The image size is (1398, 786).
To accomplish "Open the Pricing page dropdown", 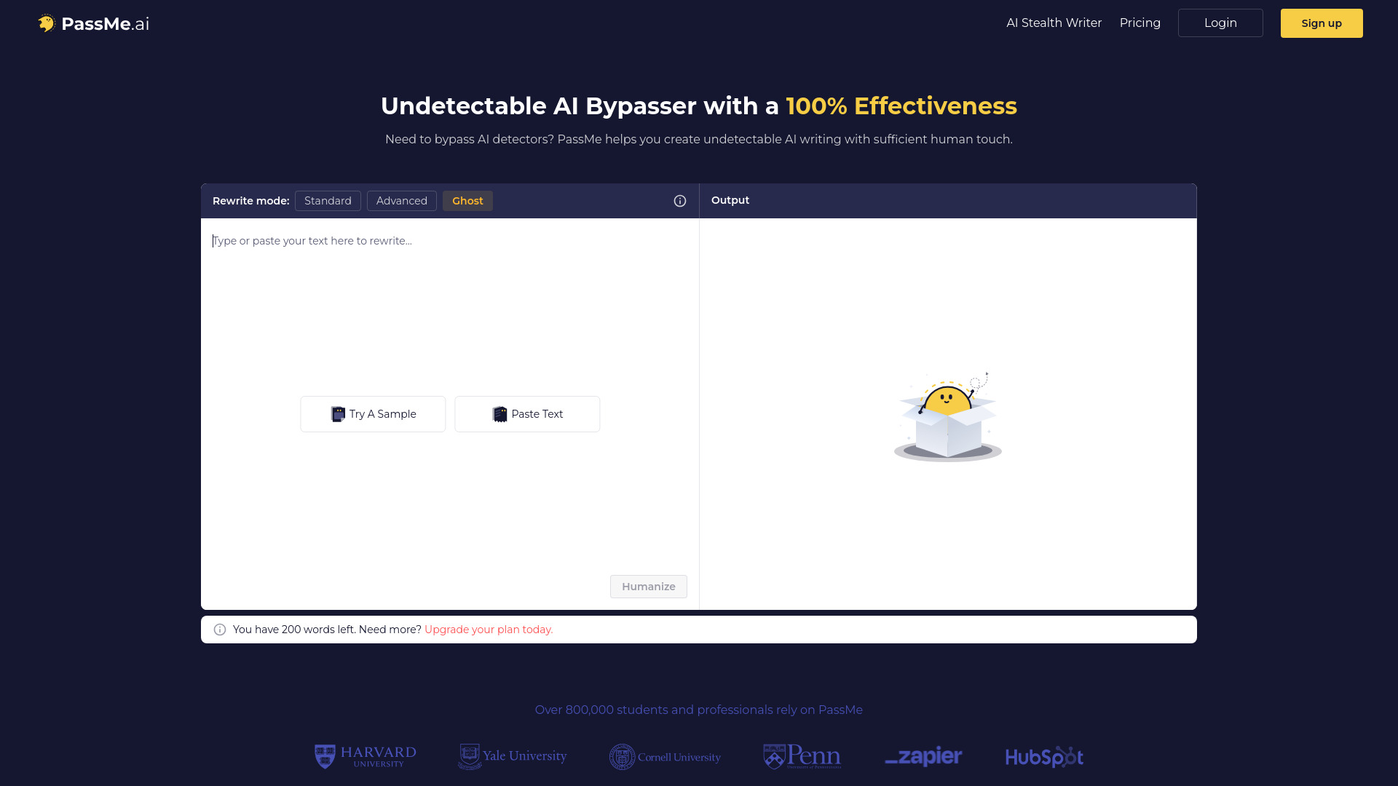I will point(1140,23).
